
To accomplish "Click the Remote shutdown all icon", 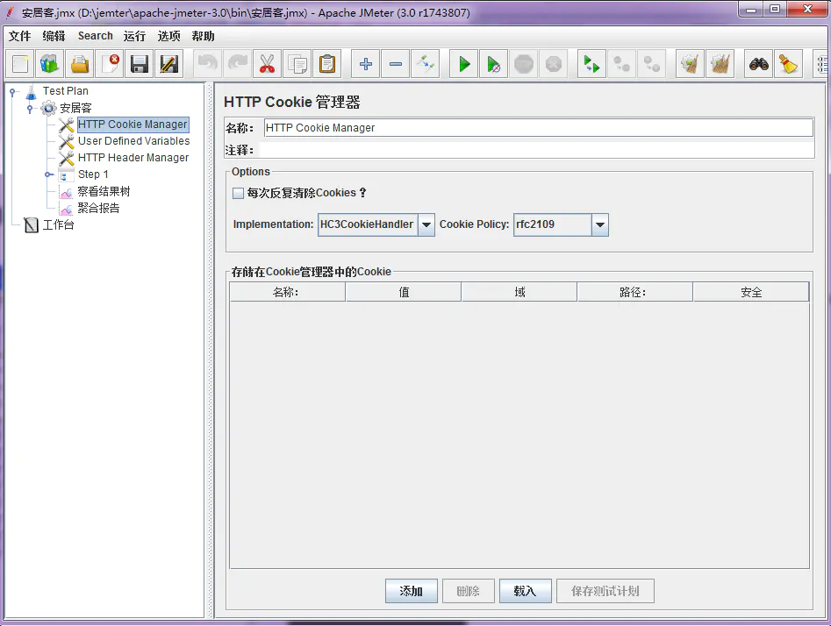I will pos(651,64).
